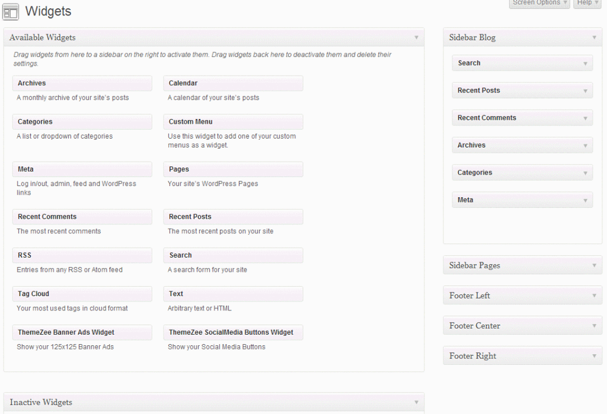
Task: Open the Screen Options dropdown
Action: (539, 3)
